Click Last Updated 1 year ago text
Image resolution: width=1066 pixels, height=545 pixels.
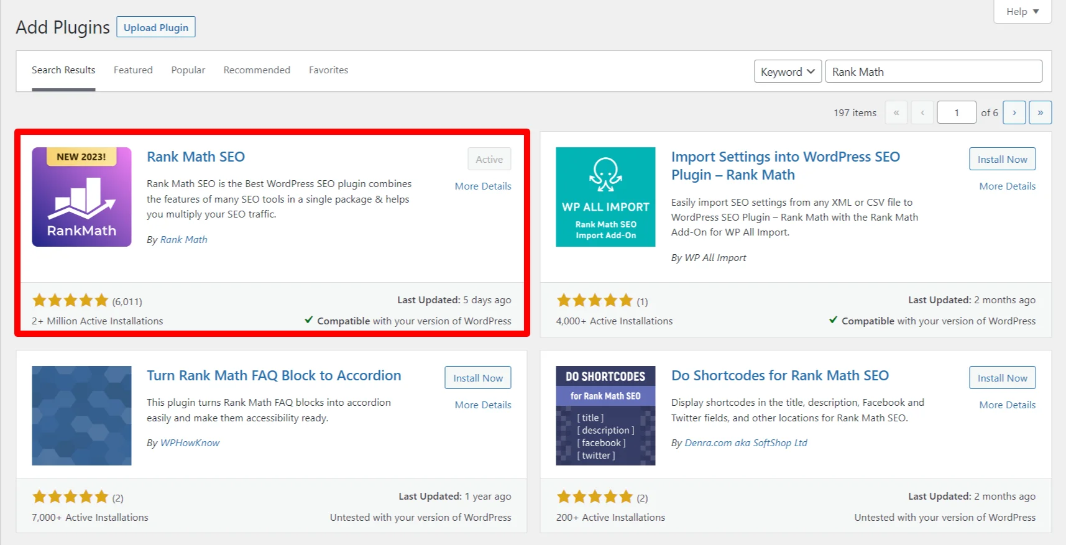pos(455,496)
